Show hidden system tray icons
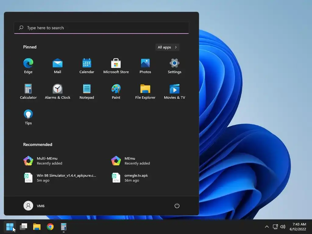 [267, 227]
